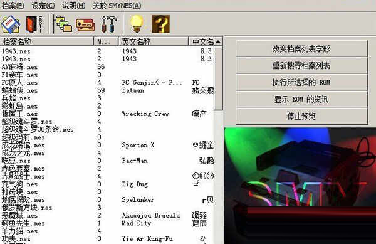
Task: Click the 停止预览 button
Action: tap(301, 116)
